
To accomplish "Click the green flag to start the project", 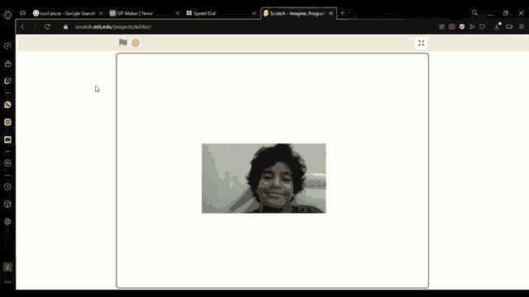I will tap(123, 43).
